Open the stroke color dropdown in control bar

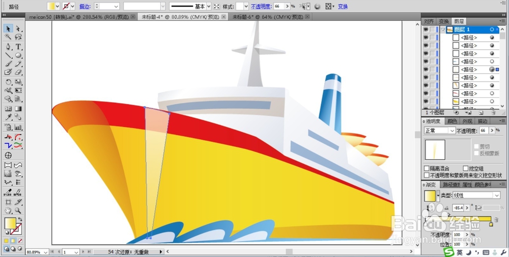(72, 6)
